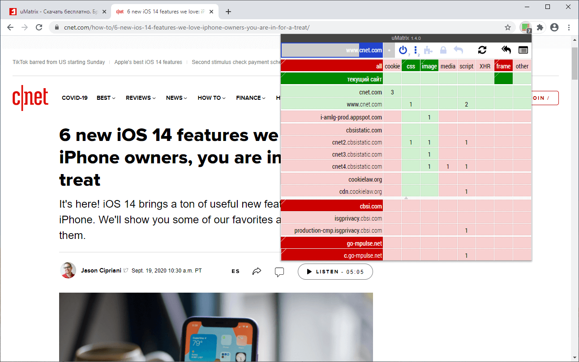Viewport: 579px width, 362px height.
Task: Click the red c.go-mpulse.net row label
Action: coord(332,256)
